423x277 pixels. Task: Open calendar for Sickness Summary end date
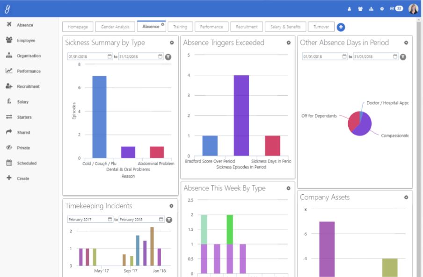(160, 56)
